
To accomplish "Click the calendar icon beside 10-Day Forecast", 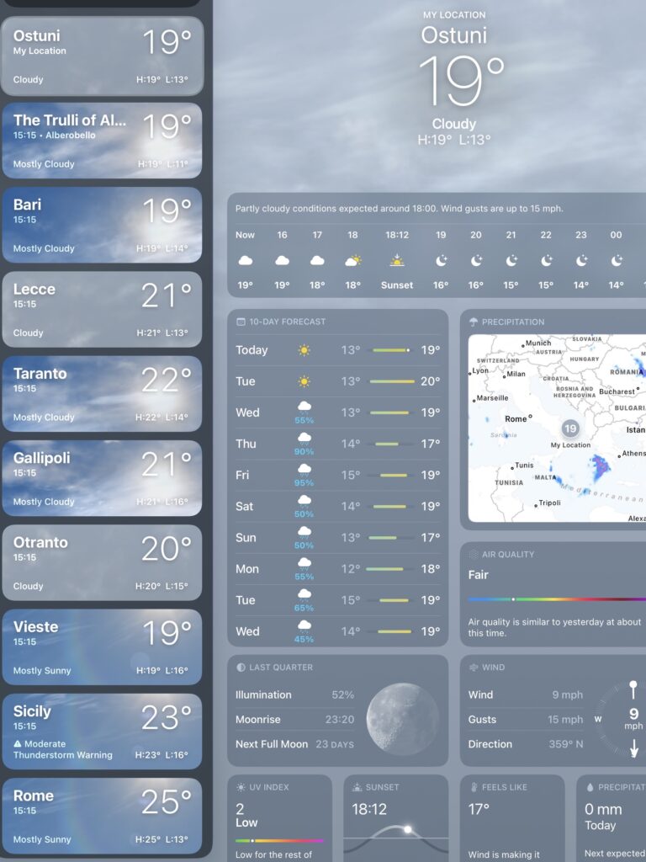I will point(241,322).
